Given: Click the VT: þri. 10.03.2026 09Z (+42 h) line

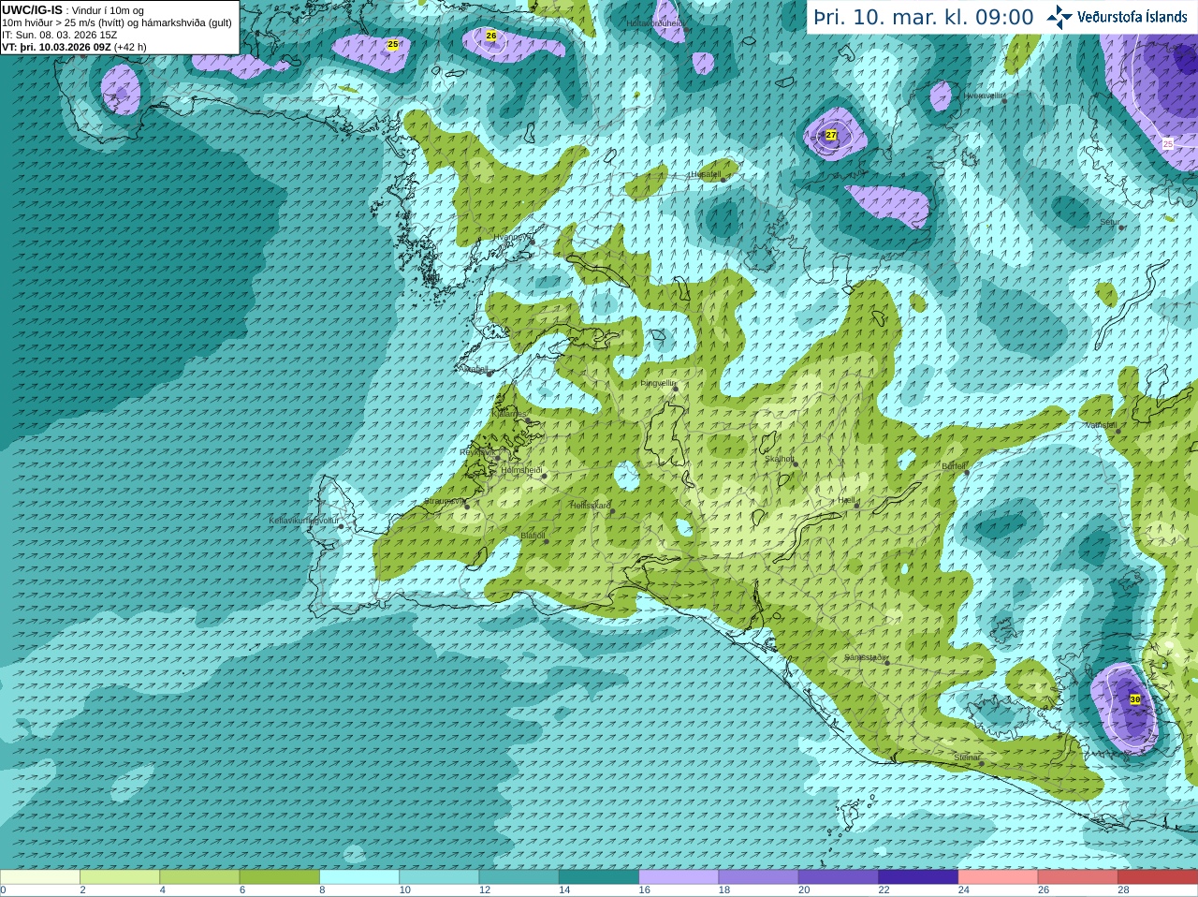Looking at the screenshot, I should point(74,47).
